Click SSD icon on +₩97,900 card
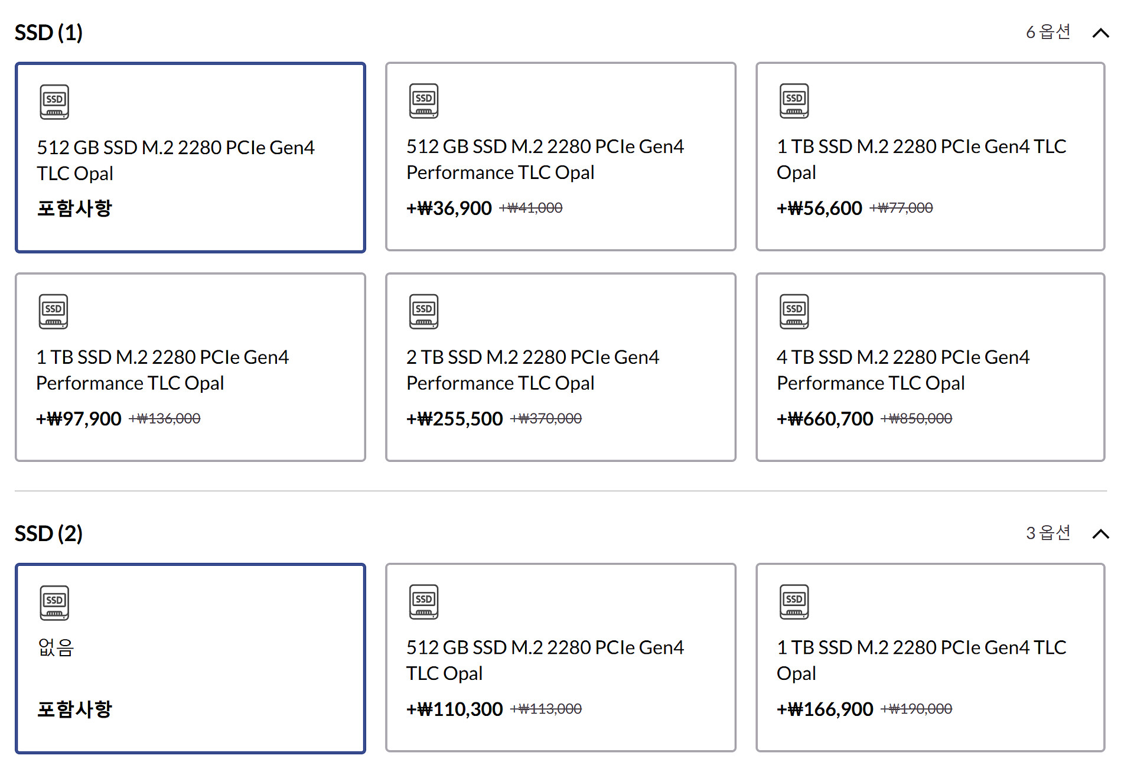 [53, 311]
